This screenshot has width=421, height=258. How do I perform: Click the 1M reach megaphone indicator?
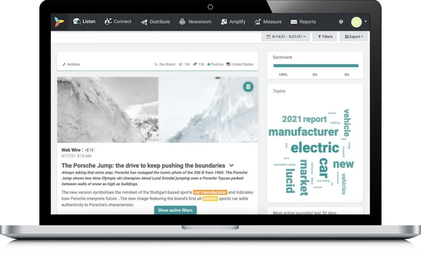[x=184, y=64]
